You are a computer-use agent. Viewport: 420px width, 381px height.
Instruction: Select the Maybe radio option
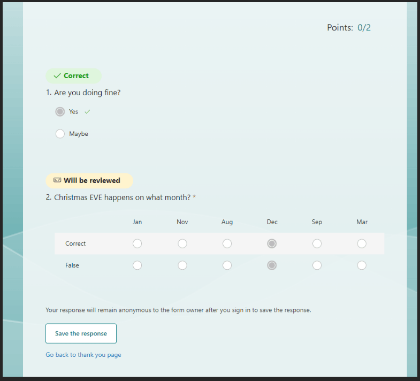[60, 134]
